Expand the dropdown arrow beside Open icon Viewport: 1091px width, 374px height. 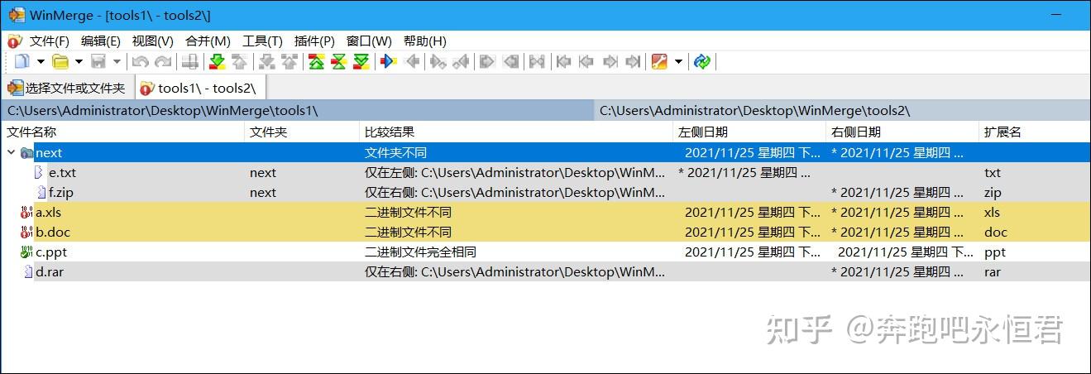[x=79, y=61]
